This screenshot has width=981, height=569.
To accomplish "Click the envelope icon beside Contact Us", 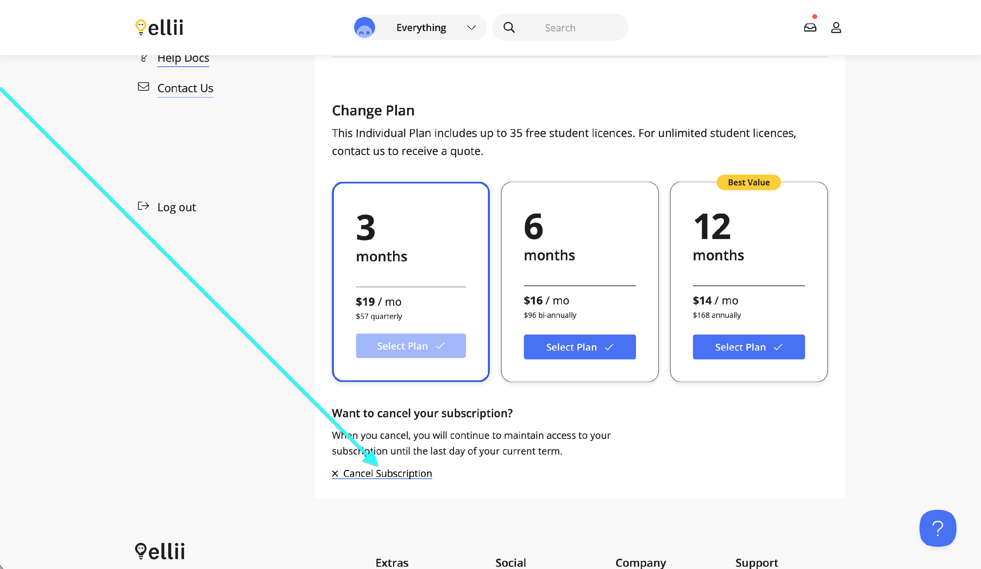I will pyautogui.click(x=143, y=87).
